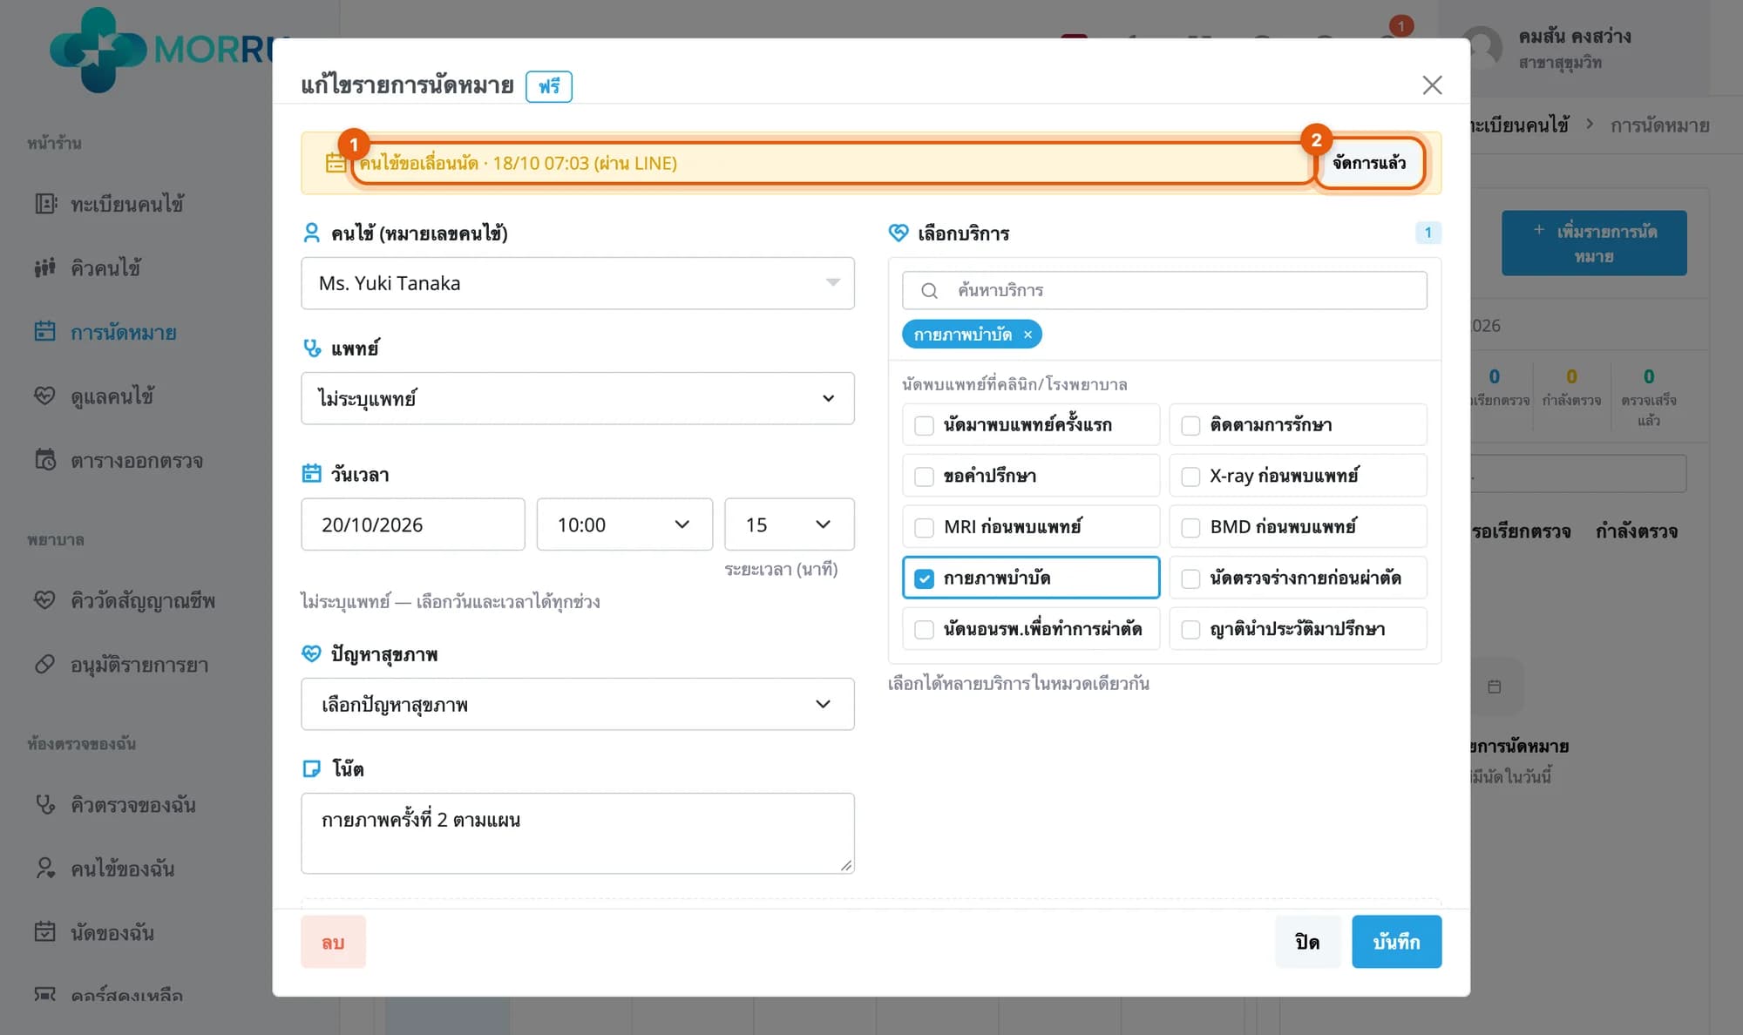This screenshot has height=1035, width=1743.
Task: Click the doctor schedule sidebar icon
Action: point(45,460)
